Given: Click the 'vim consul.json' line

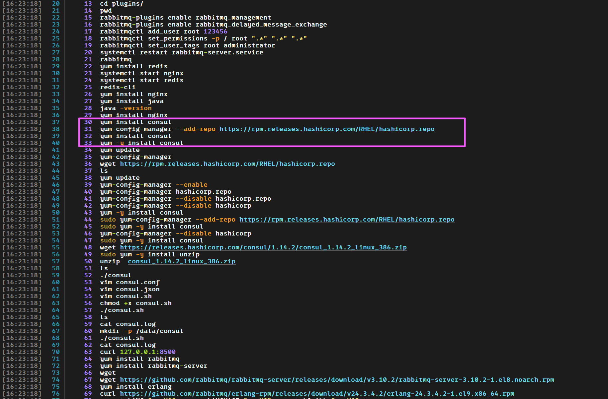Looking at the screenshot, I should click(x=130, y=289).
